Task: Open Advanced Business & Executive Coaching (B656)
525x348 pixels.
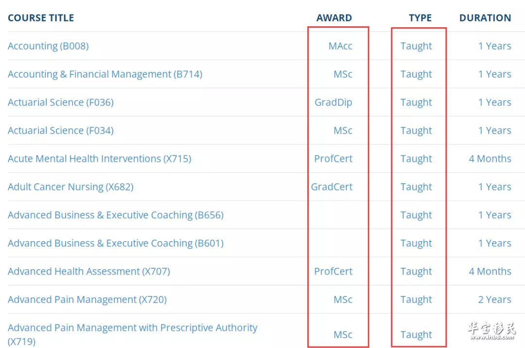Action: [x=116, y=215]
